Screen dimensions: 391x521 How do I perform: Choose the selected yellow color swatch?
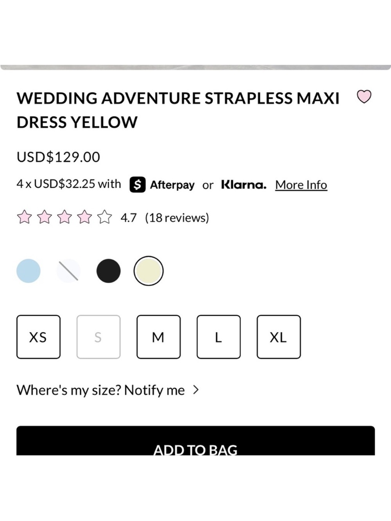149,271
